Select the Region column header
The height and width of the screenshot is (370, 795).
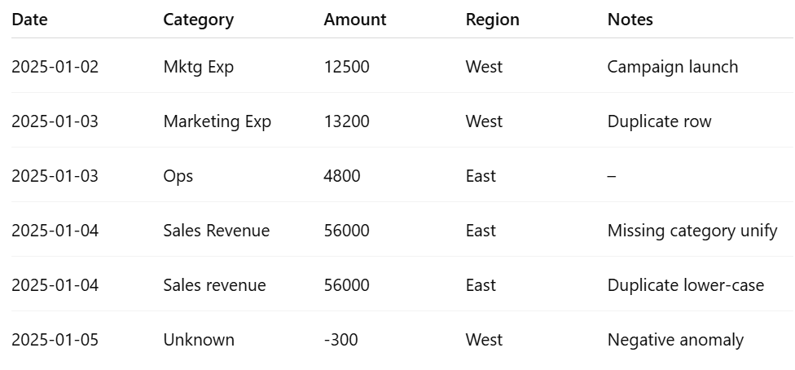tap(492, 20)
